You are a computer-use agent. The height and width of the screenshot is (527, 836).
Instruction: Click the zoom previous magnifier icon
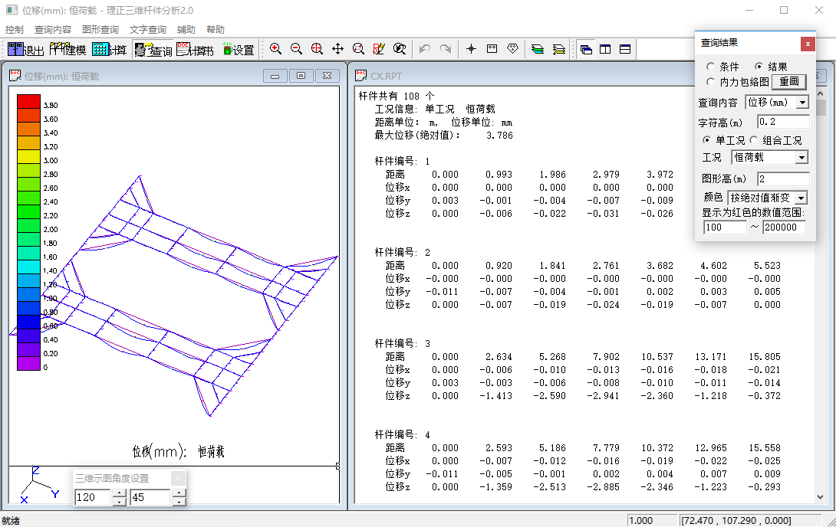pyautogui.click(x=400, y=49)
